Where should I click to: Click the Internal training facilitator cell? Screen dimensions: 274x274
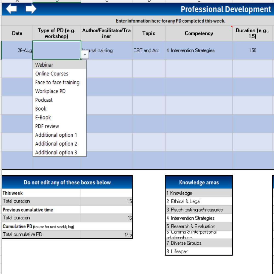pyautogui.click(x=107, y=50)
